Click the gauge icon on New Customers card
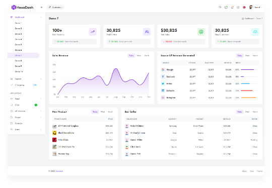272x188 pixels. click(x=255, y=32)
